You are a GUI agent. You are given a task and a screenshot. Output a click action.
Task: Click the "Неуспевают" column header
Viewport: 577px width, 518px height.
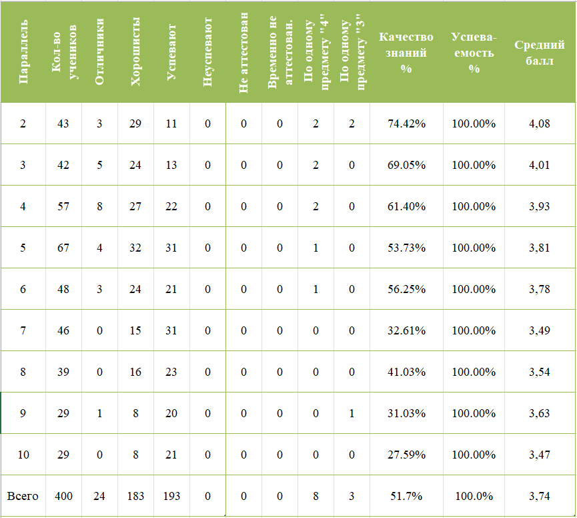207,52
